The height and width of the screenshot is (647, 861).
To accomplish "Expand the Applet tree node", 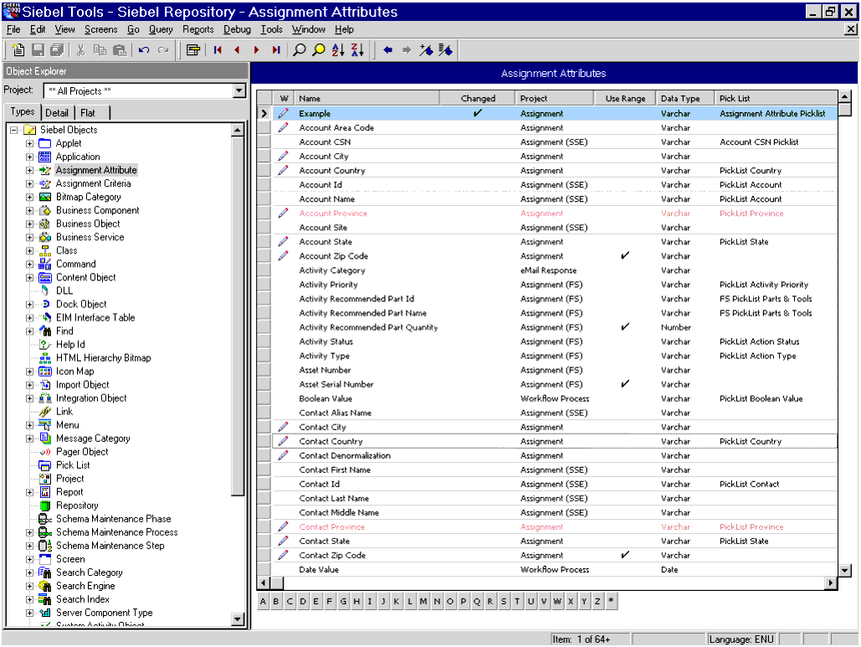I will coord(30,144).
